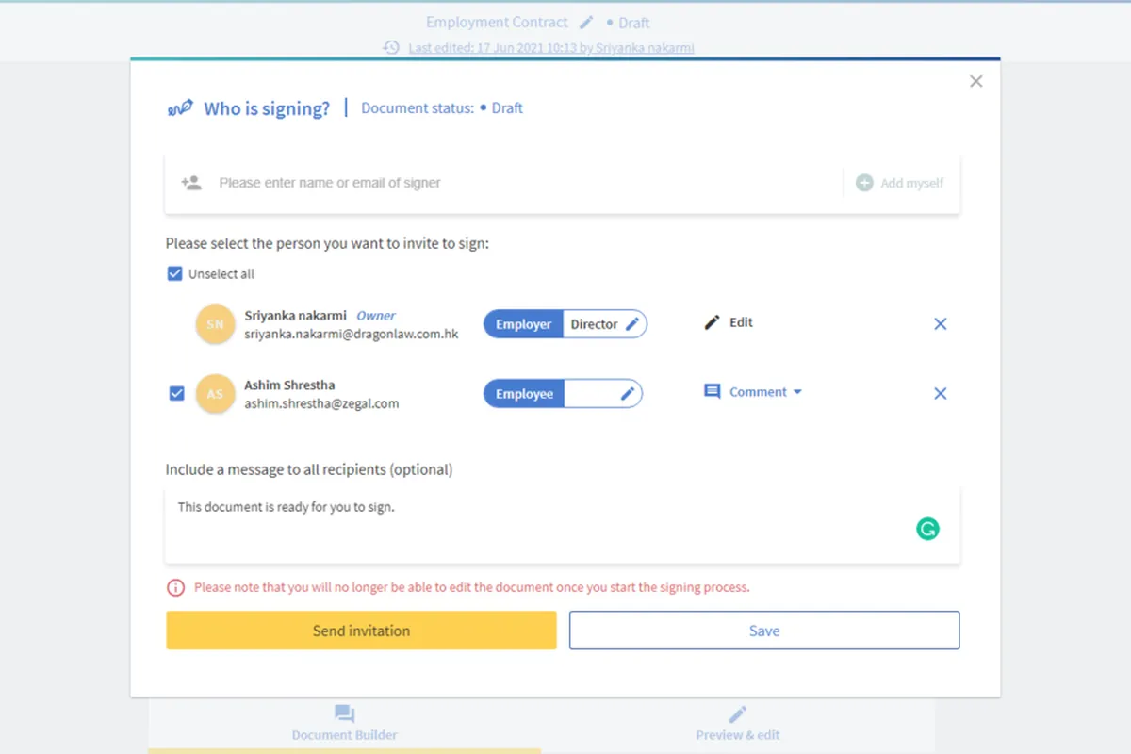Viewport: 1131px width, 754px height.
Task: Toggle the Unselect all checkbox
Action: coord(174,273)
